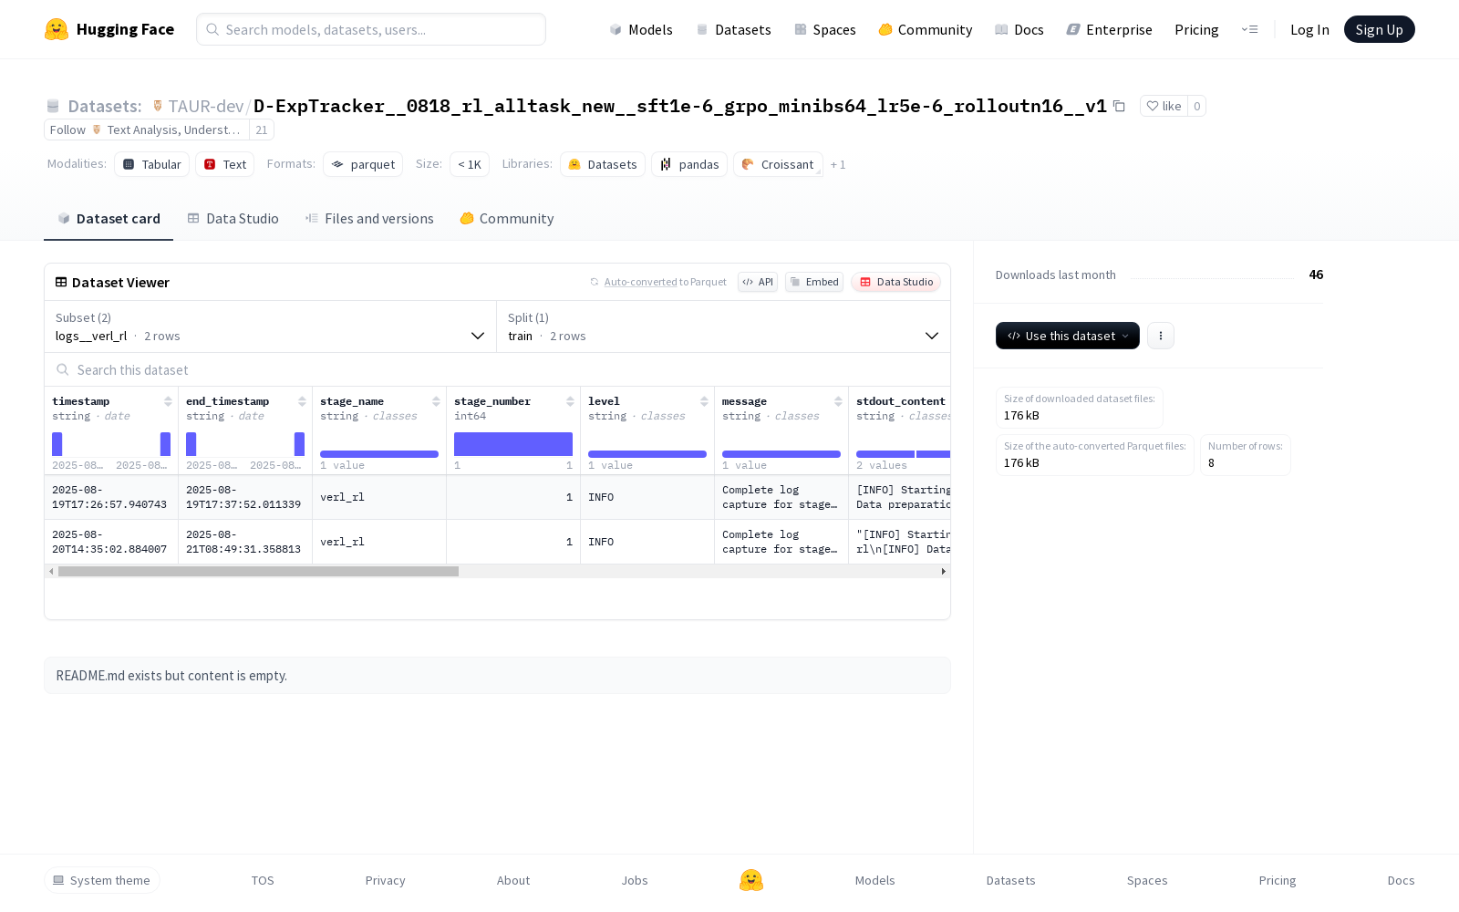Select the < 1K size tag
The height and width of the screenshot is (912, 1459).
(x=470, y=164)
